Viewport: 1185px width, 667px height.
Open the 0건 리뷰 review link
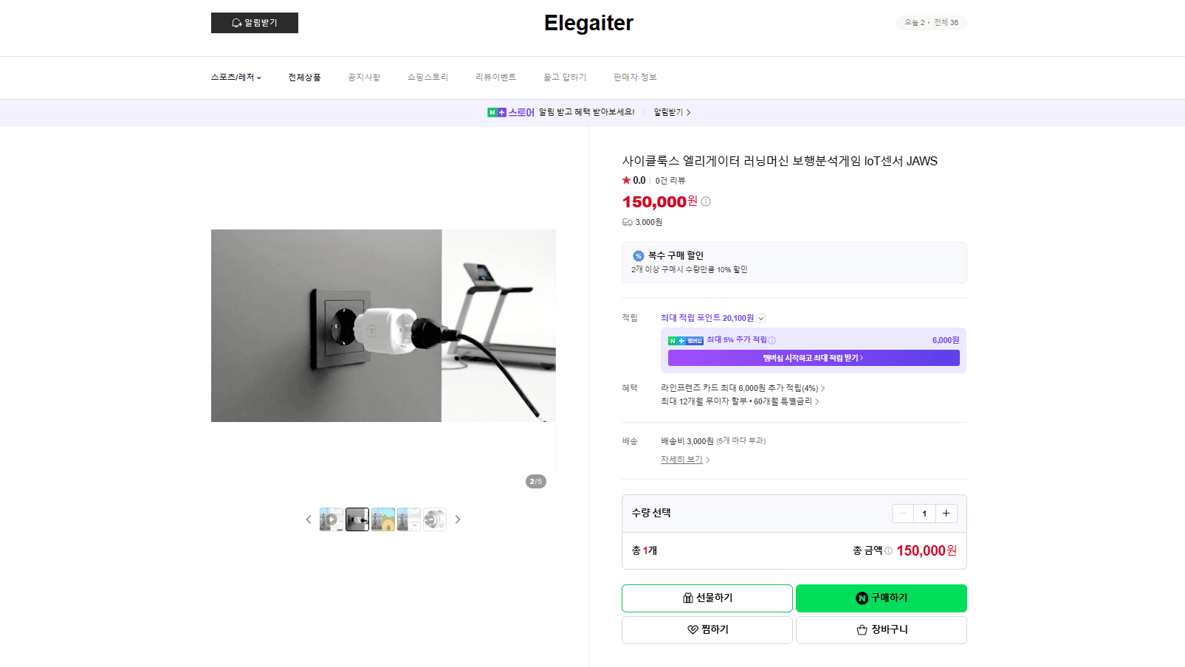point(670,181)
